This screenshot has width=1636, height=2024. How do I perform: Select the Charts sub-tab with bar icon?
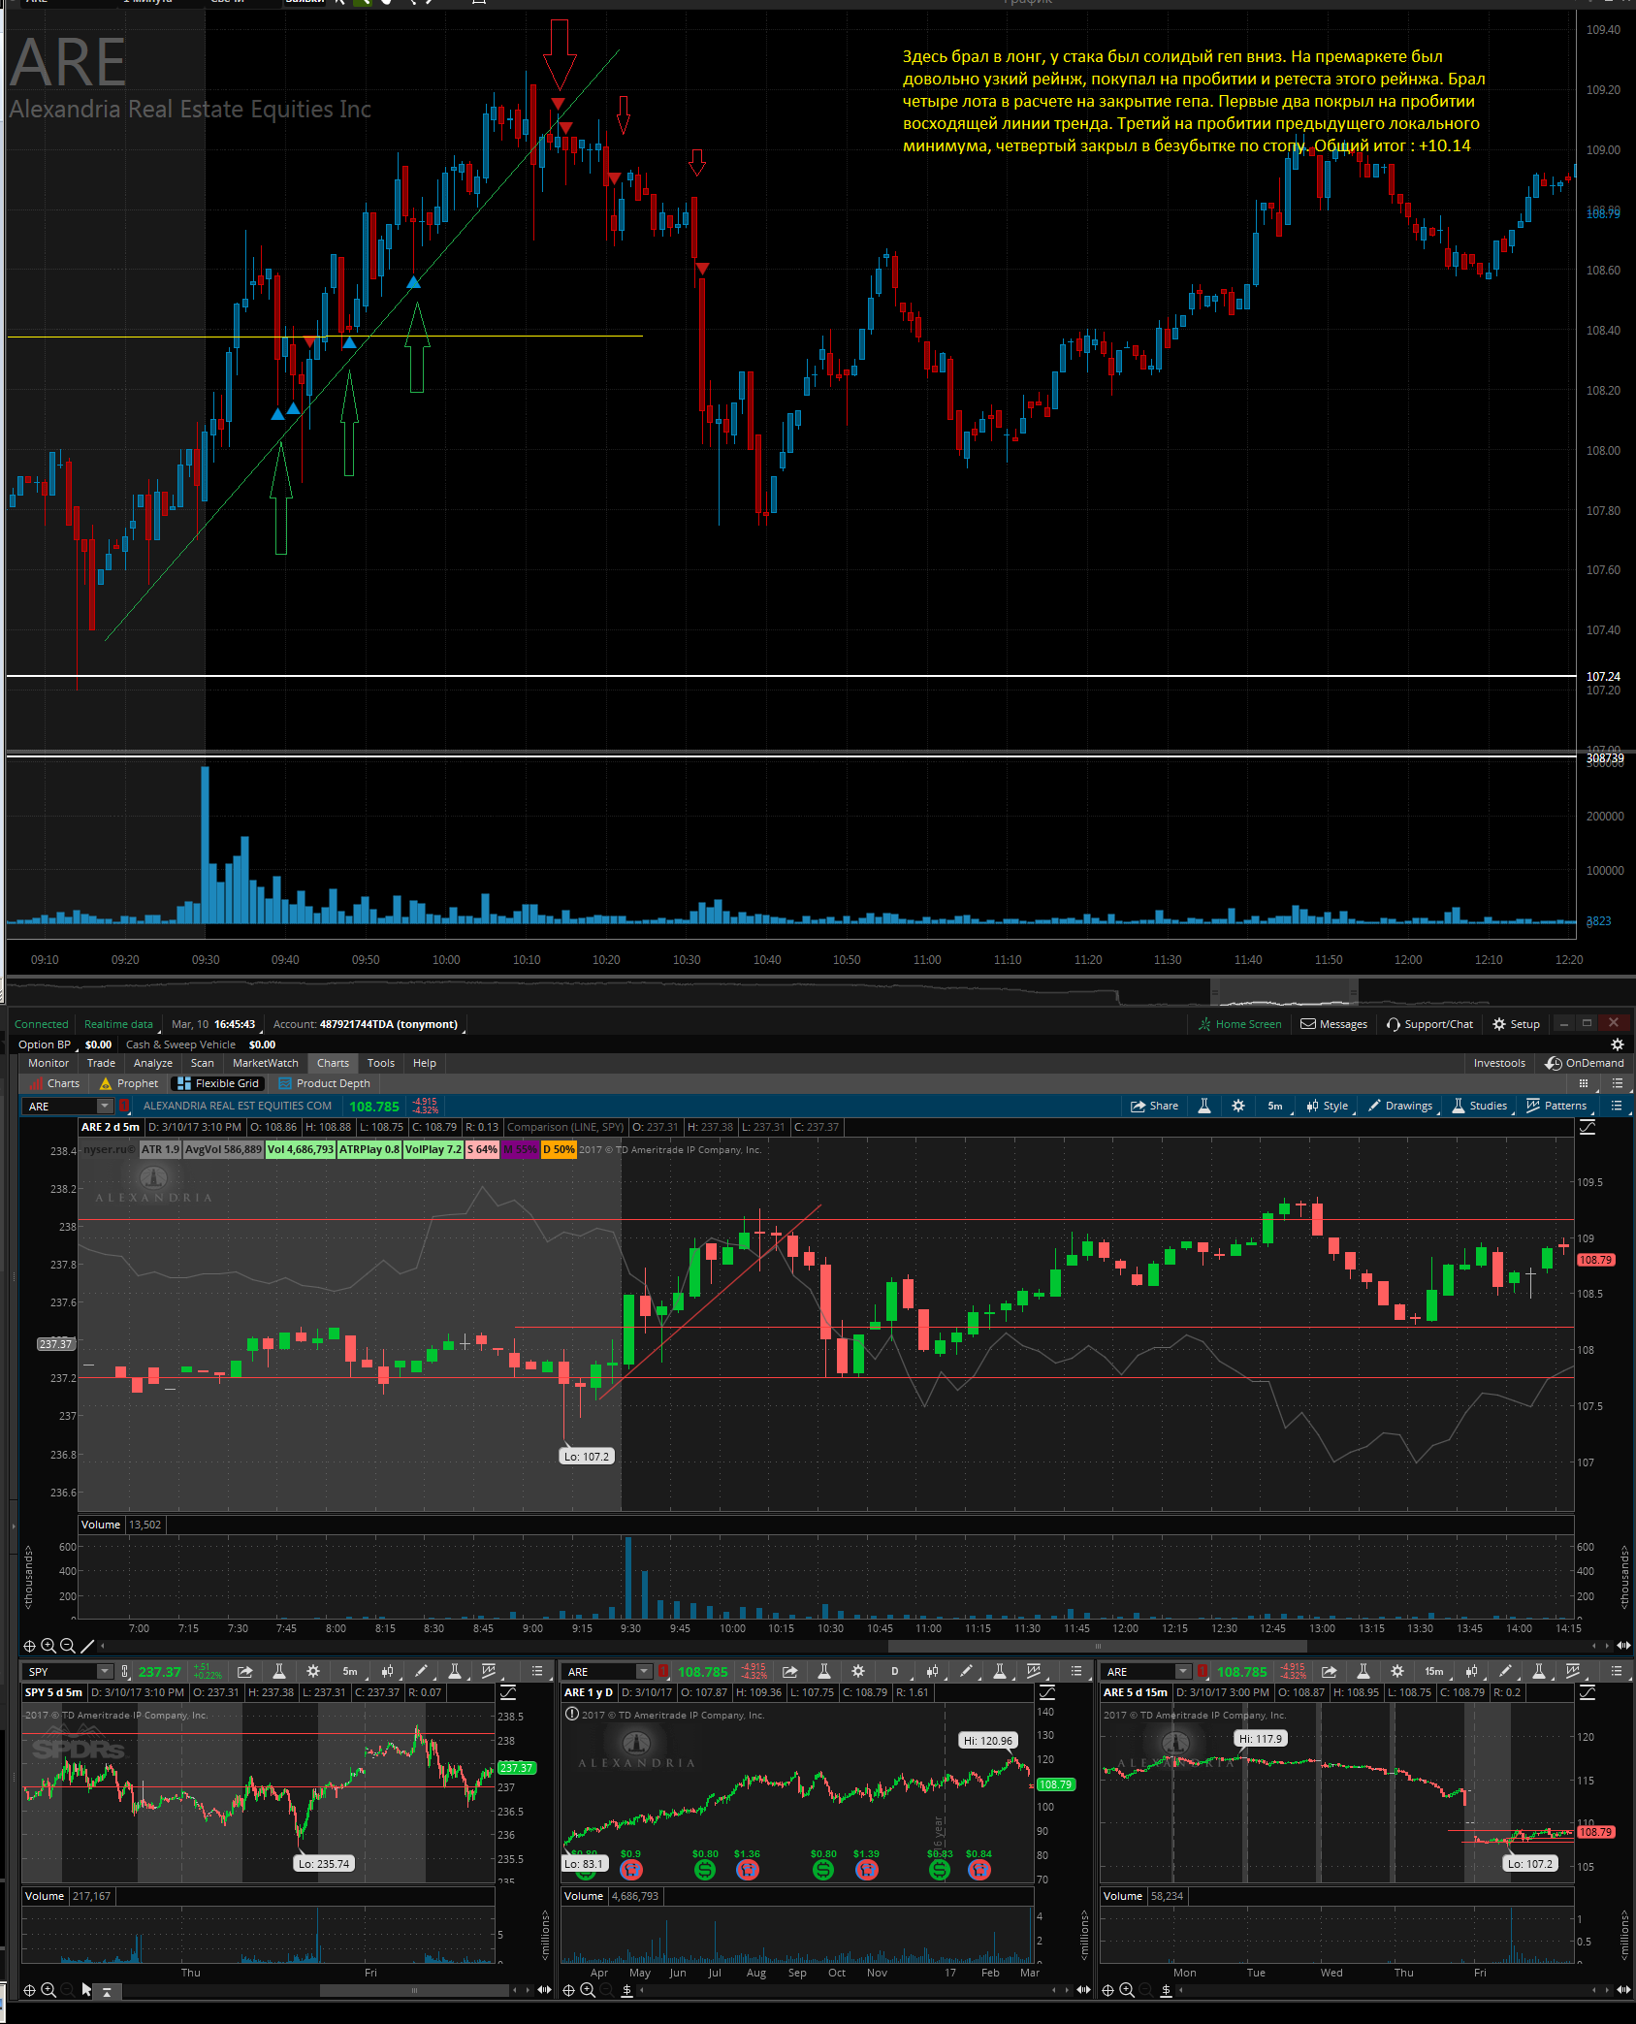coord(54,1083)
